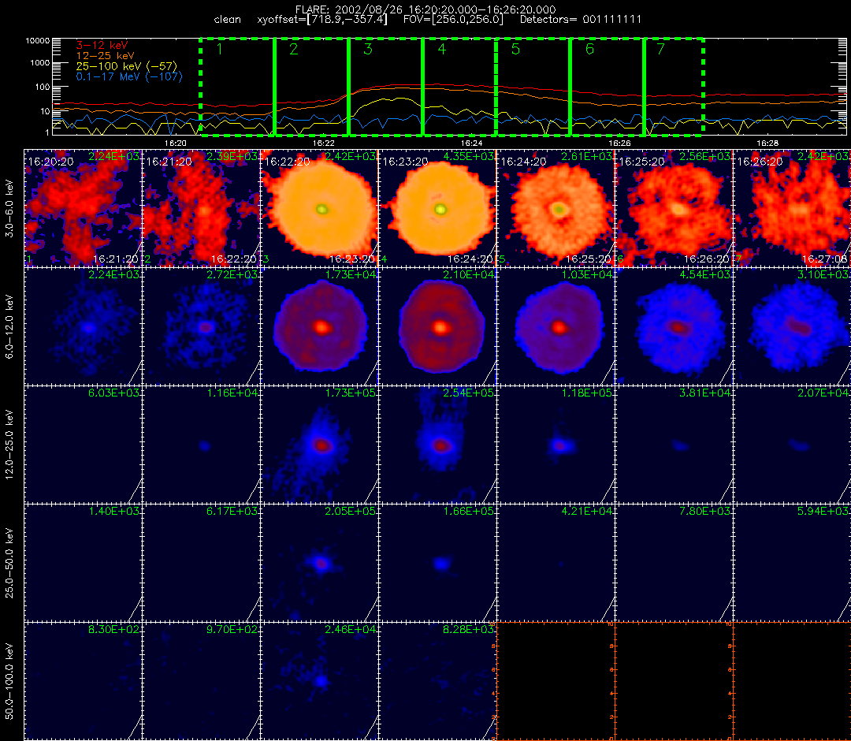Open the 50.0-100.0 keV image with peak 2.46E+04
Screen dimensions: 851x741
pos(320,681)
